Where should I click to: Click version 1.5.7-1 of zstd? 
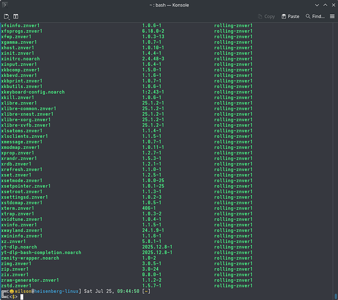[152, 286]
